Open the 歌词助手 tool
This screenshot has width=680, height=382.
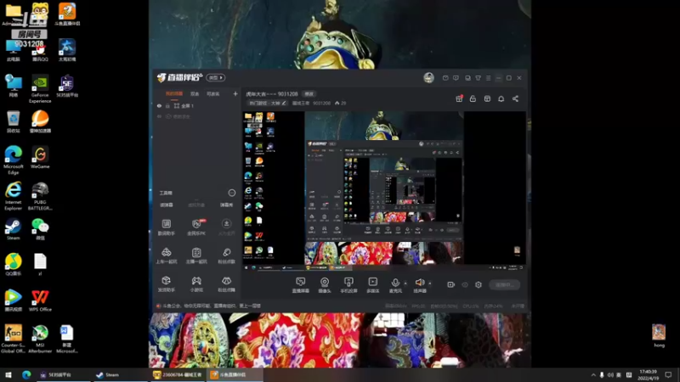(166, 227)
